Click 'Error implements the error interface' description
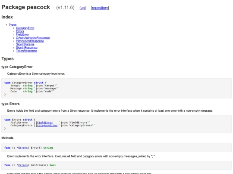The width and height of the screenshot is (233, 174). [81, 156]
